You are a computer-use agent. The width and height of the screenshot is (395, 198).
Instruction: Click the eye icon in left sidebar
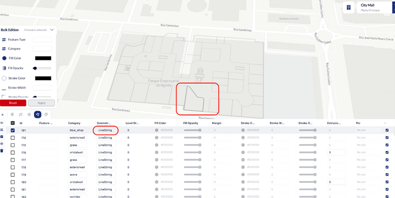pos(2,122)
